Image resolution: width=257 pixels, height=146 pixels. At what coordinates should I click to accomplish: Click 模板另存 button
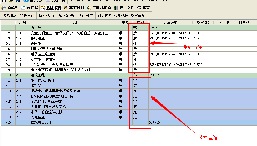pos(27,15)
